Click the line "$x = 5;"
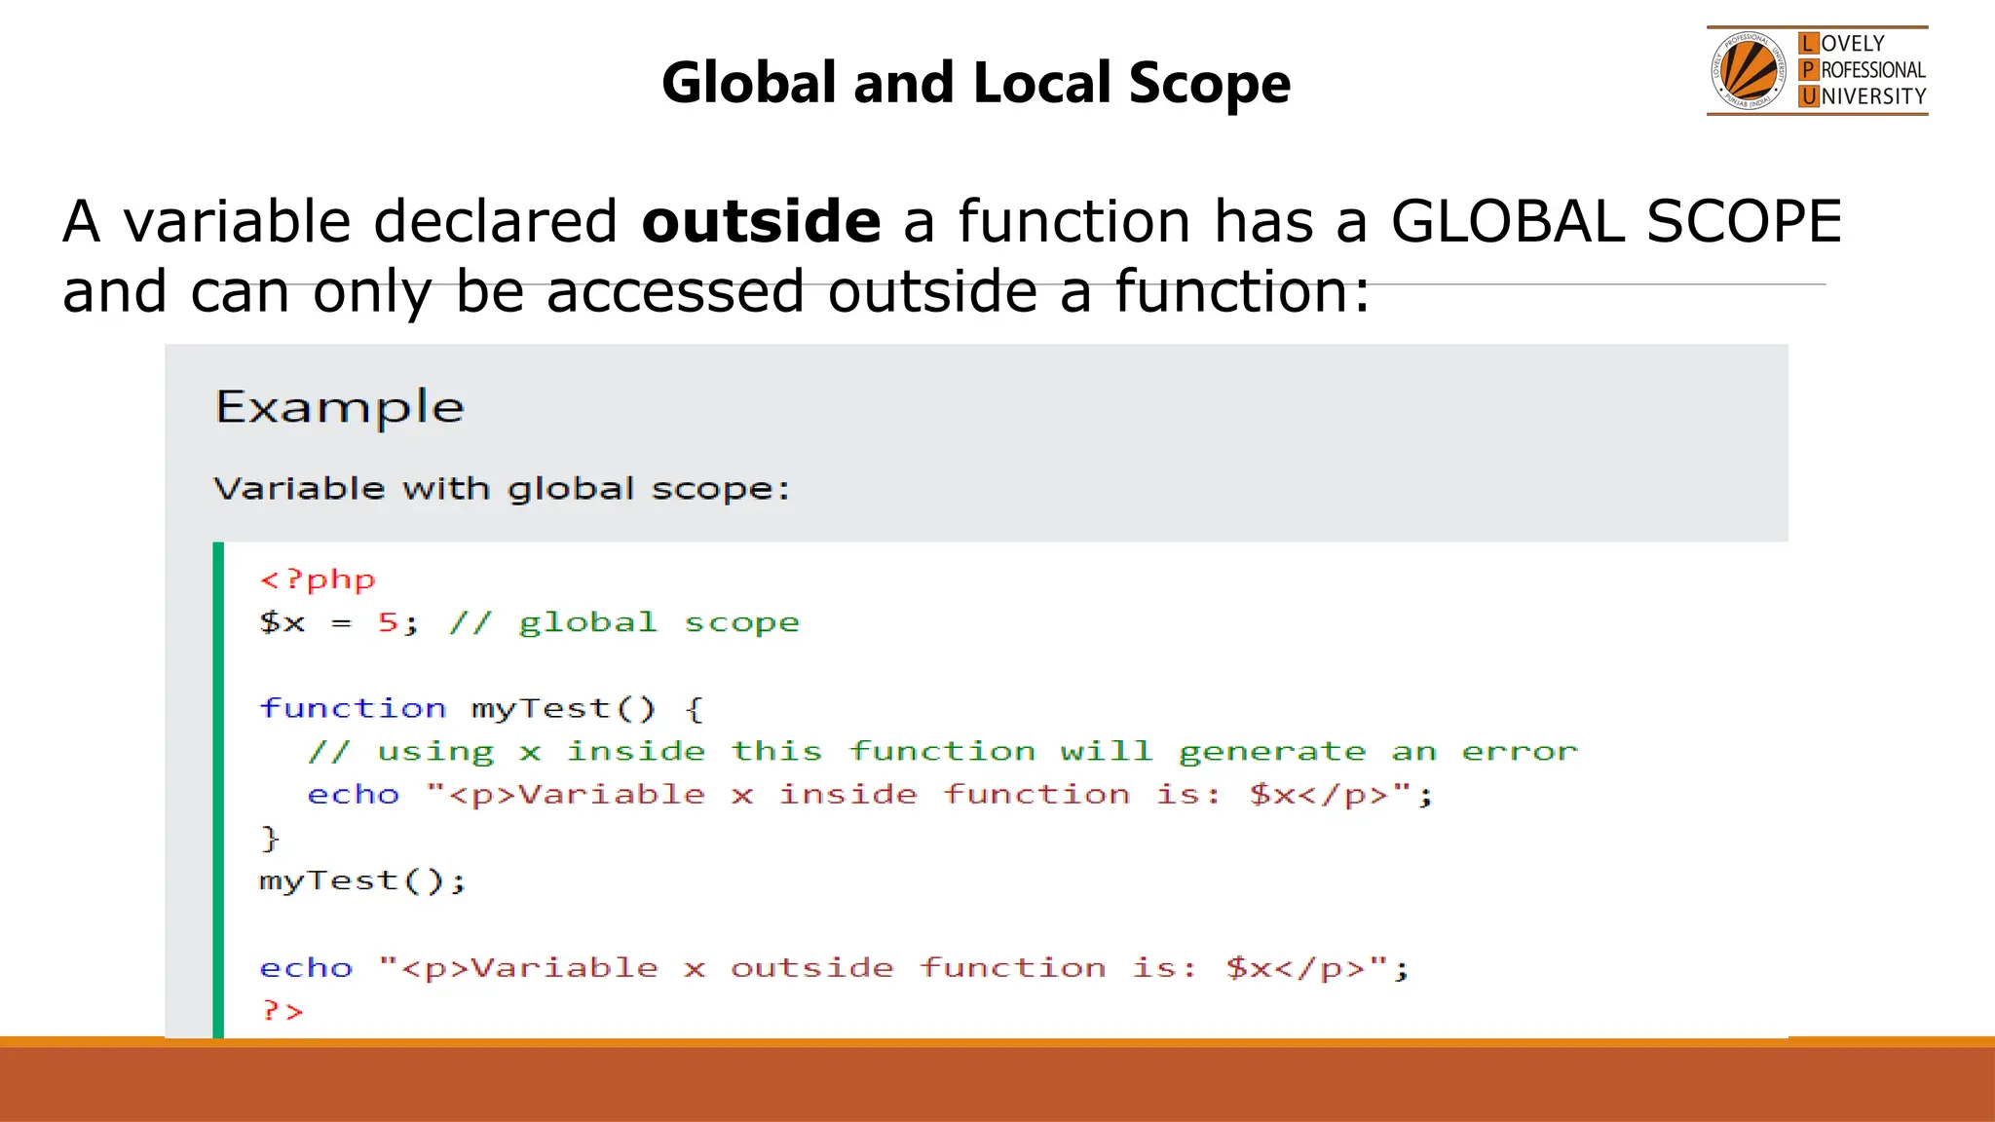1995x1122 pixels. coord(340,622)
